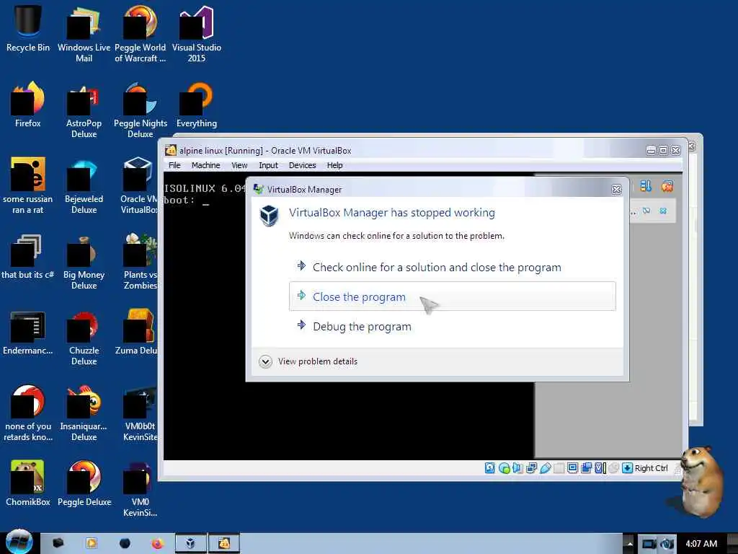The width and height of the screenshot is (738, 554).
Task: Expand View problem details chevron
Action: (265, 362)
